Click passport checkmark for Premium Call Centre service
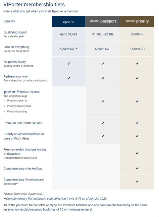This screenshot has height=217, width=159. click(x=103, y=123)
